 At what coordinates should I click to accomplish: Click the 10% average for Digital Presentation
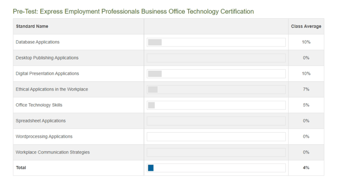306,73
